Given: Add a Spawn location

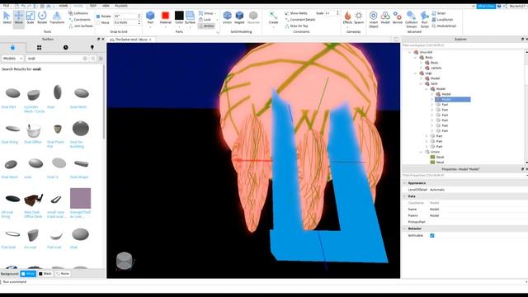Looking at the screenshot, I should [359, 17].
